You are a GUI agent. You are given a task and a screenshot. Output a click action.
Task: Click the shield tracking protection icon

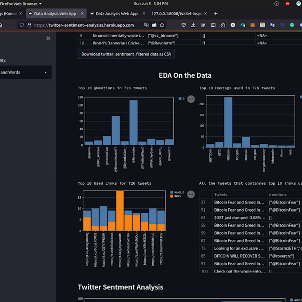coord(21,25)
